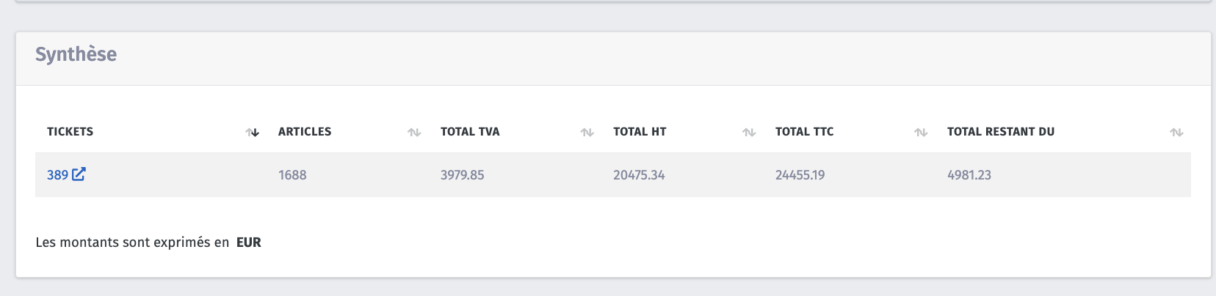Click the sort arrows in the Tickets column
Screen dimensions: 1216x296
[x=253, y=133]
